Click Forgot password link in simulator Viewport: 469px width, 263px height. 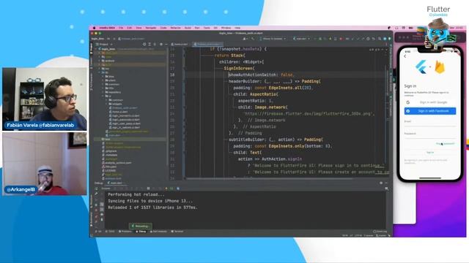(446, 144)
